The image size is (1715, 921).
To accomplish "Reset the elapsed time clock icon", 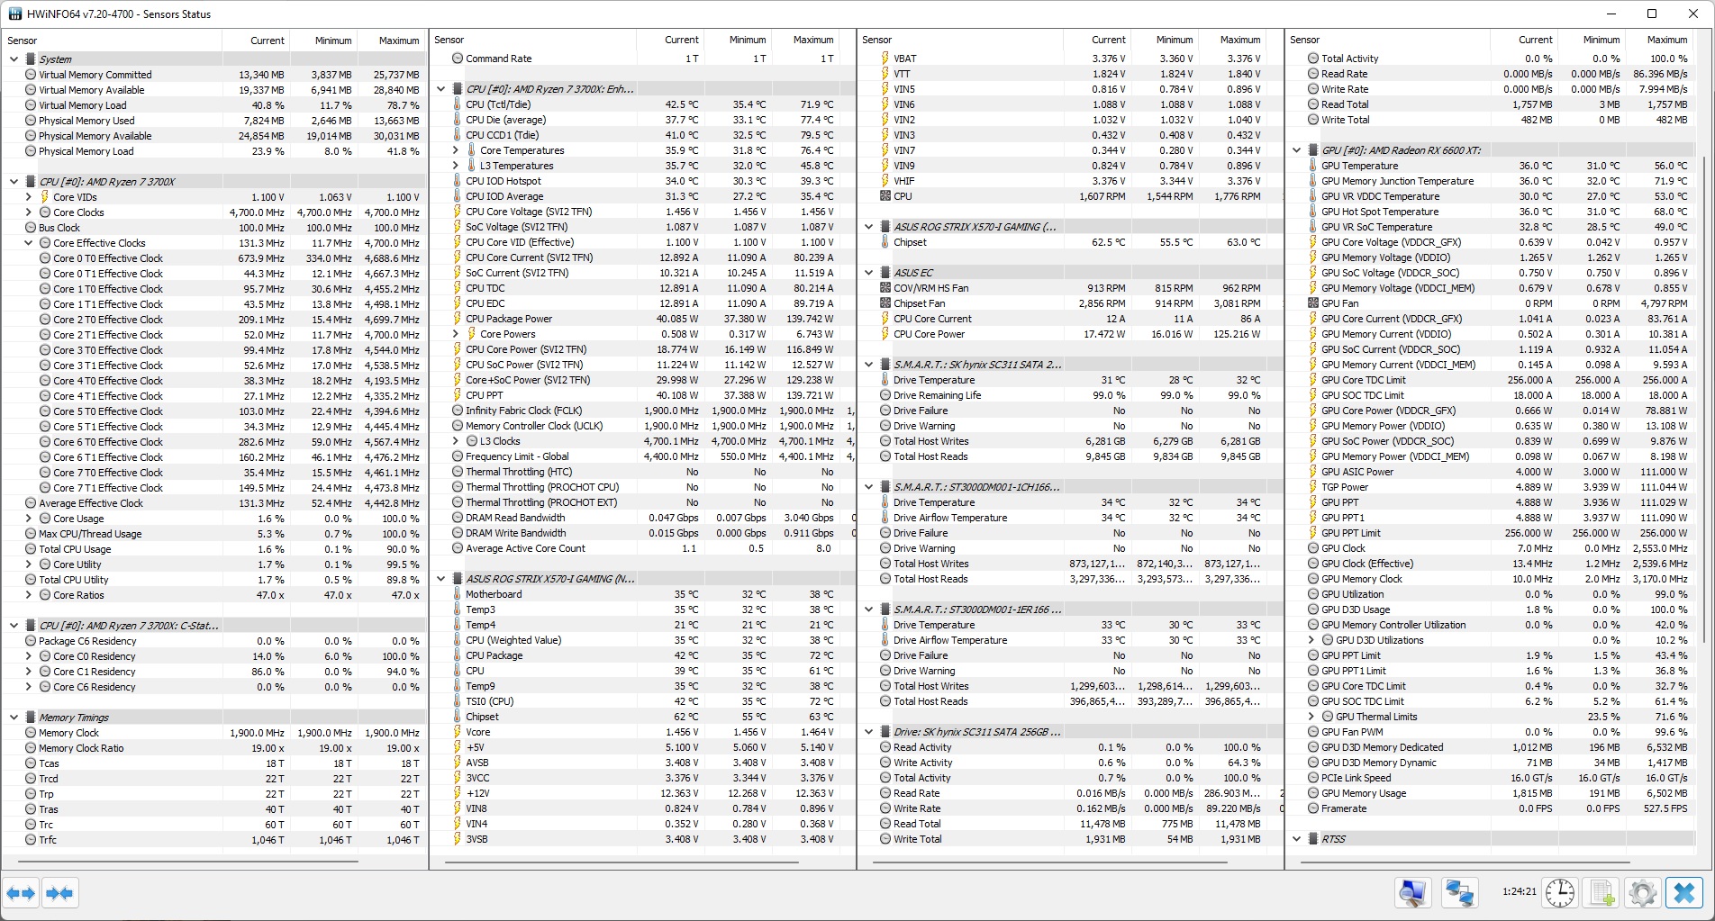I will coord(1560,893).
